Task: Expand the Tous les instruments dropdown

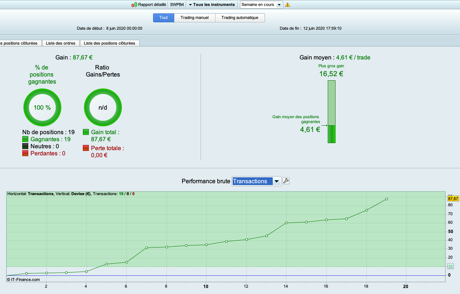Action: (212, 4)
